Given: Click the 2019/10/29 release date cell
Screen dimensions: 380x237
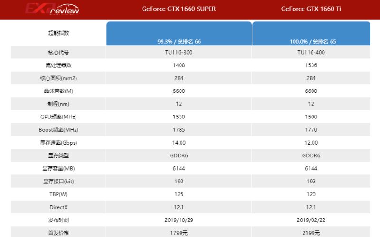Looking at the screenshot, I should (179, 220).
